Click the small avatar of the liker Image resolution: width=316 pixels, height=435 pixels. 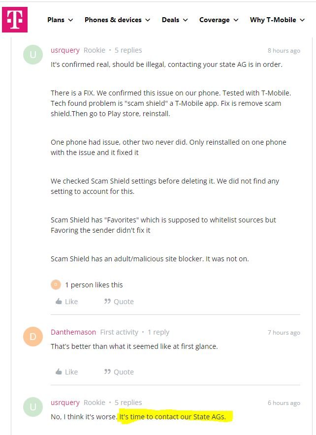click(x=56, y=285)
